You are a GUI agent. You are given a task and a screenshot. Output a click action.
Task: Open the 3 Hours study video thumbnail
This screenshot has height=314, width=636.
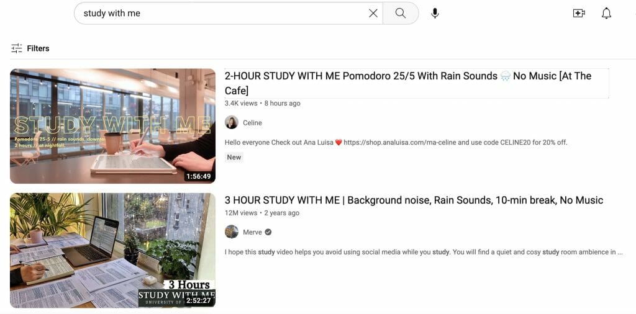[x=113, y=250]
